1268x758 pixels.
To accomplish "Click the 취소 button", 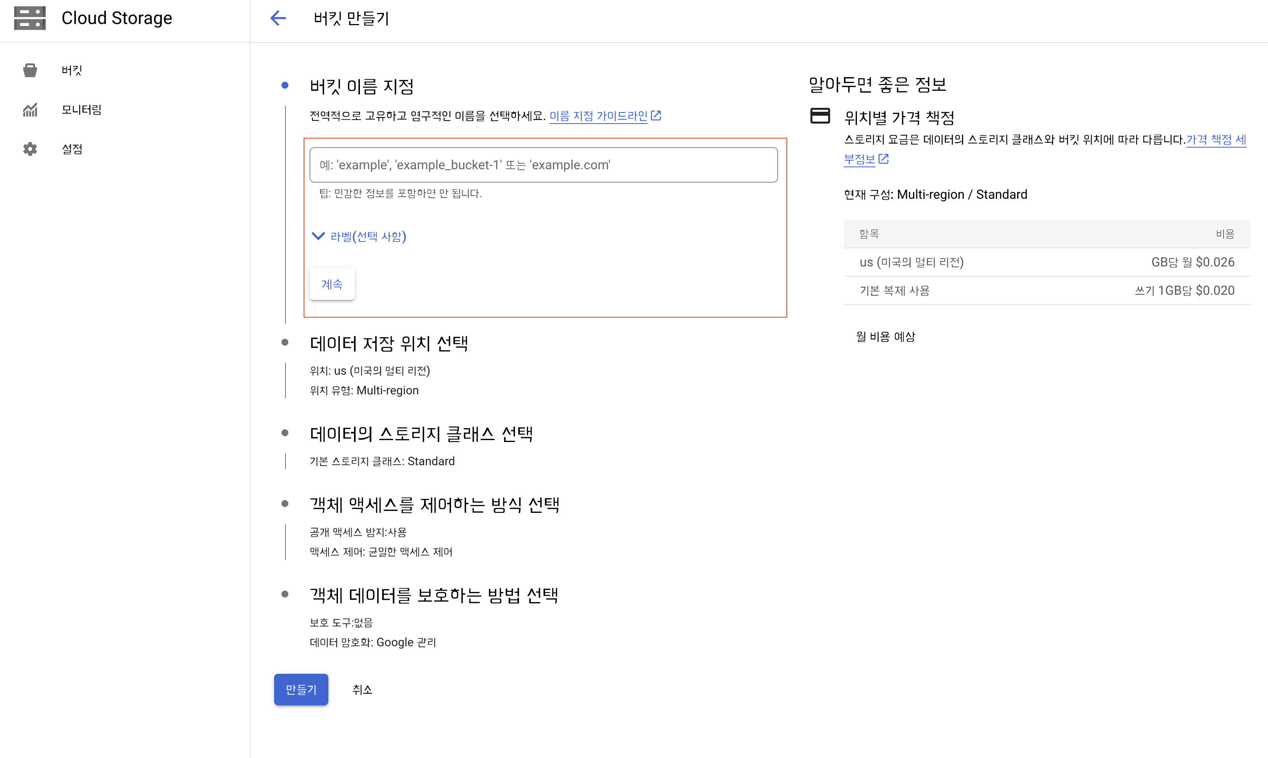I will coord(362,690).
